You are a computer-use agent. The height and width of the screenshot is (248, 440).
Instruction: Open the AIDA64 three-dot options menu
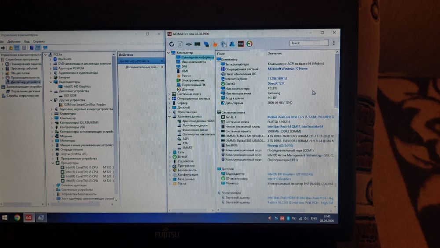[x=334, y=43]
